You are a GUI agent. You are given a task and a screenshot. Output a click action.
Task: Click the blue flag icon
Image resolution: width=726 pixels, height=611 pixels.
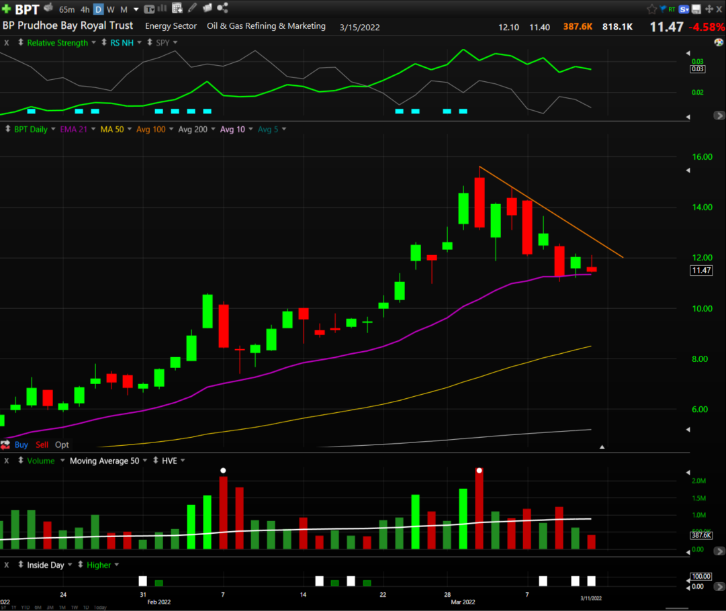(x=663, y=9)
